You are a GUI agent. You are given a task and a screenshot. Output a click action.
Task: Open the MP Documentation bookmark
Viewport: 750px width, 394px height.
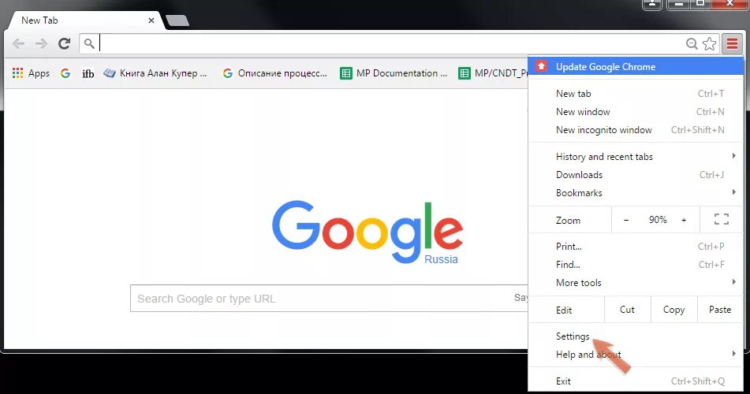point(394,73)
